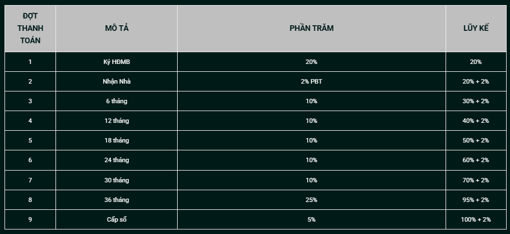This screenshot has width=510, height=234.
Task: Click the 12 tháng description cell
Action: 116,121
